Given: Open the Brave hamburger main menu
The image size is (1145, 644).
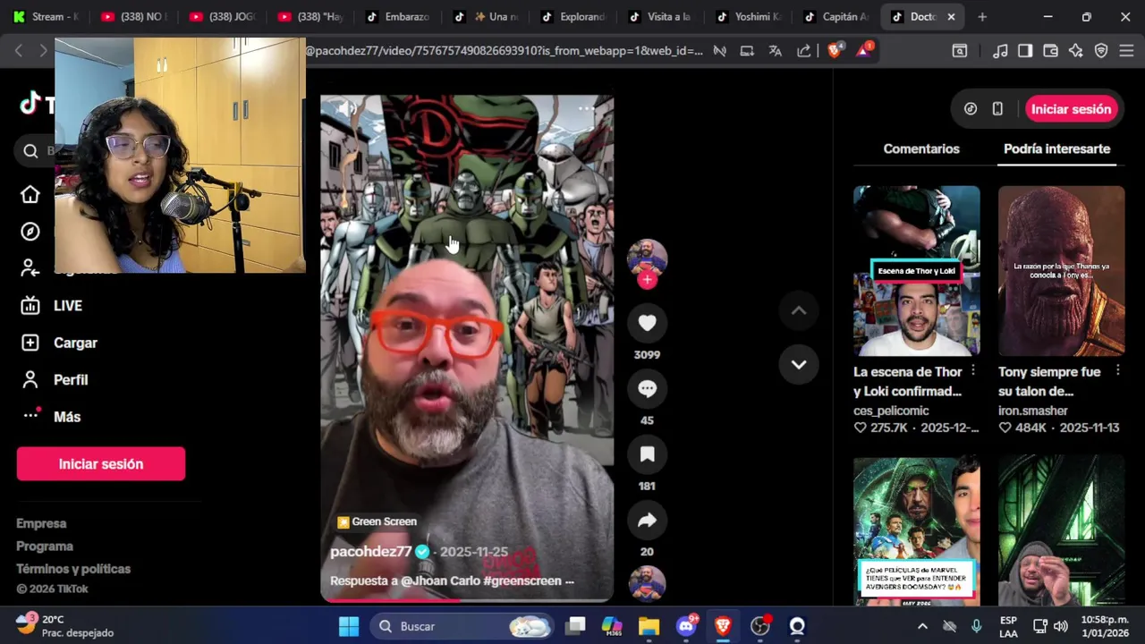Looking at the screenshot, I should (x=1127, y=51).
